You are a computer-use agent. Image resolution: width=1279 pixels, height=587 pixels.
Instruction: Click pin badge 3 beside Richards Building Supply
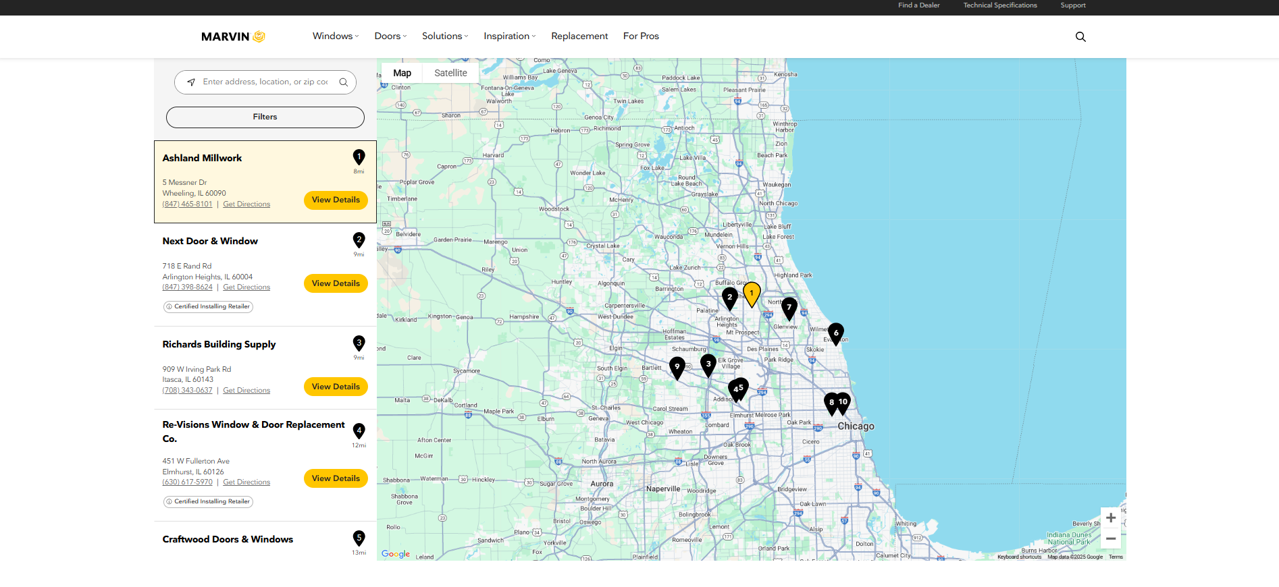click(359, 343)
